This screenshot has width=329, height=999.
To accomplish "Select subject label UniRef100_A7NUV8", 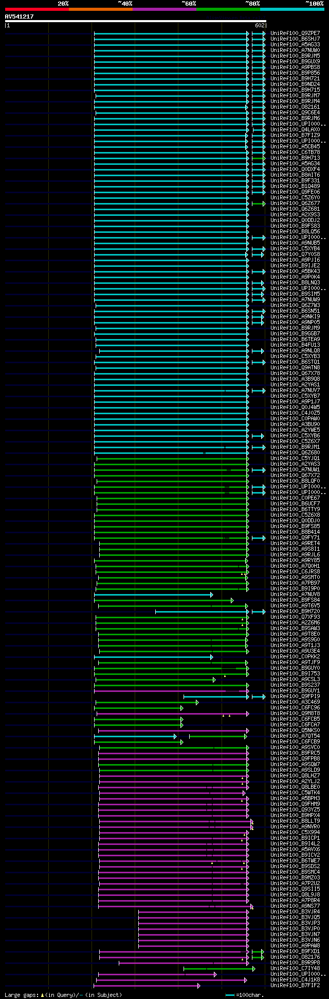I will tap(295, 594).
